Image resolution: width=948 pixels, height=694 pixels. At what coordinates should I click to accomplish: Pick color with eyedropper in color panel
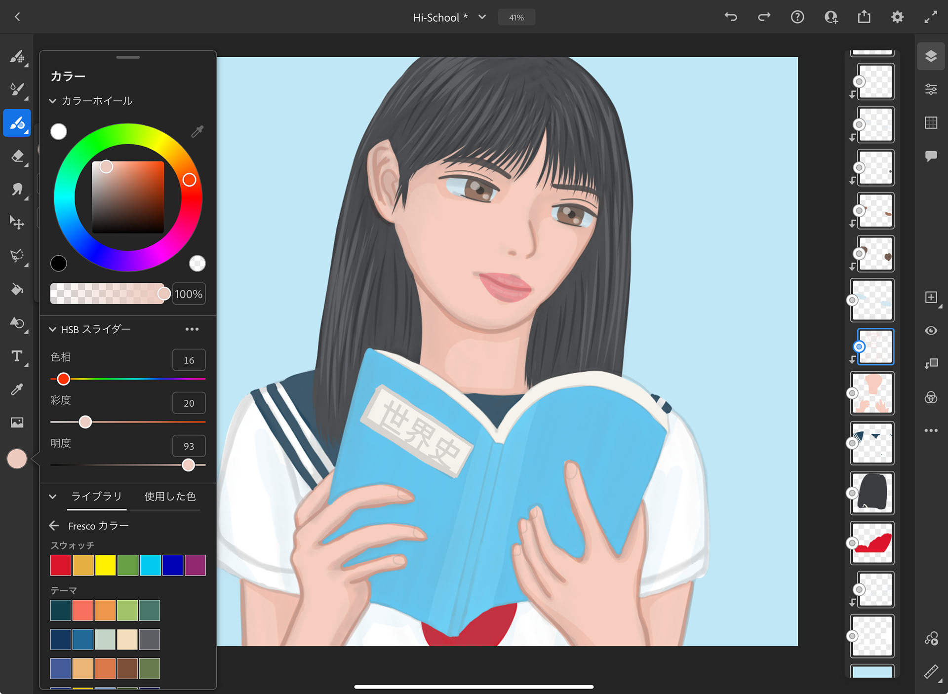197,131
